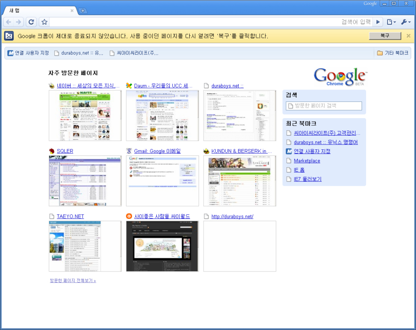Click the SQLER page thumbnail
This screenshot has height=330, width=416.
[85, 181]
